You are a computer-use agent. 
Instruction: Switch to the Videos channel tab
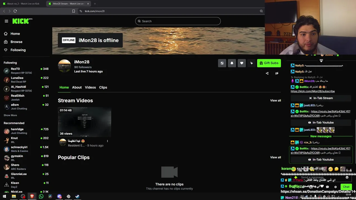tap(90, 87)
